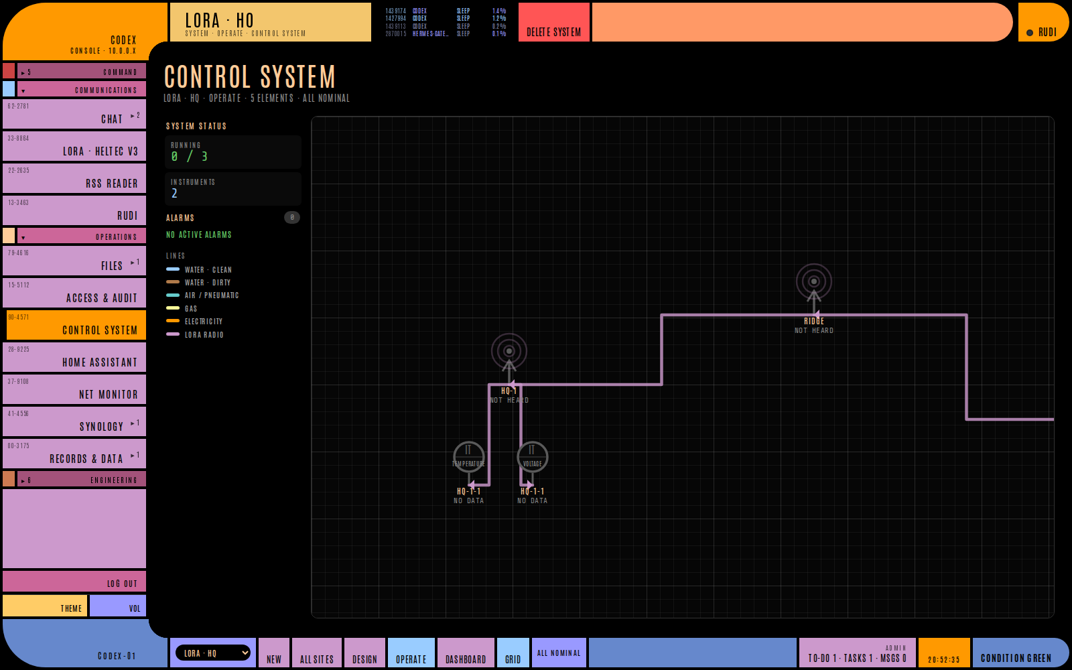The height and width of the screenshot is (670, 1072).
Task: Select the HQ-1 radio node icon
Action: pyautogui.click(x=509, y=351)
